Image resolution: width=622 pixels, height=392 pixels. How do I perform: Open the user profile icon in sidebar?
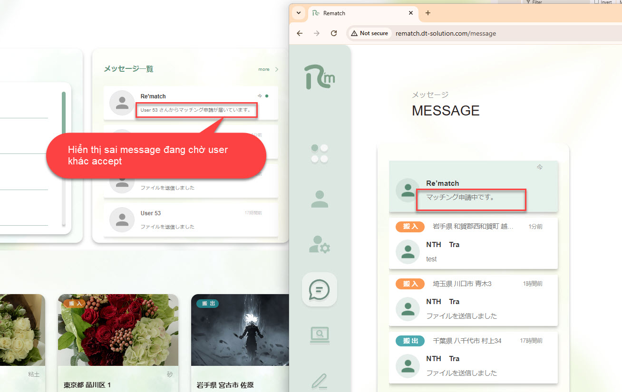[320, 199]
